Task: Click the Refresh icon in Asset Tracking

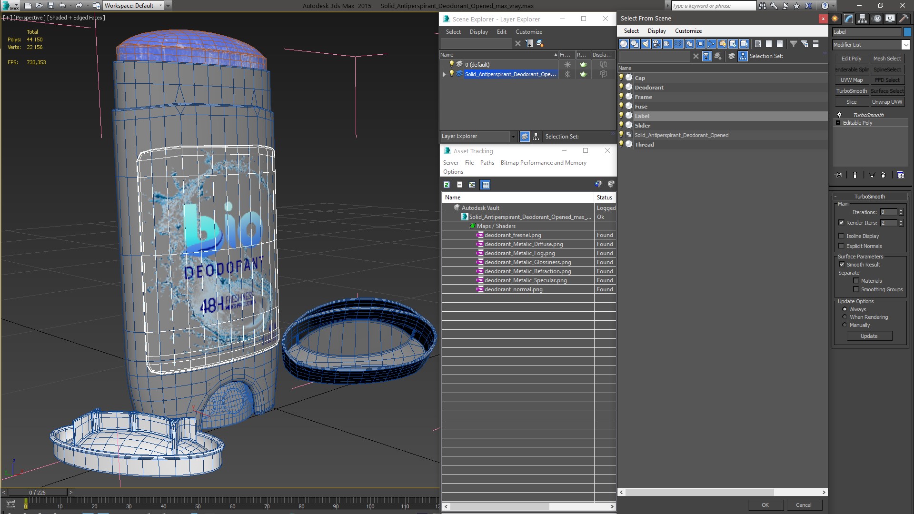Action: 447,185
